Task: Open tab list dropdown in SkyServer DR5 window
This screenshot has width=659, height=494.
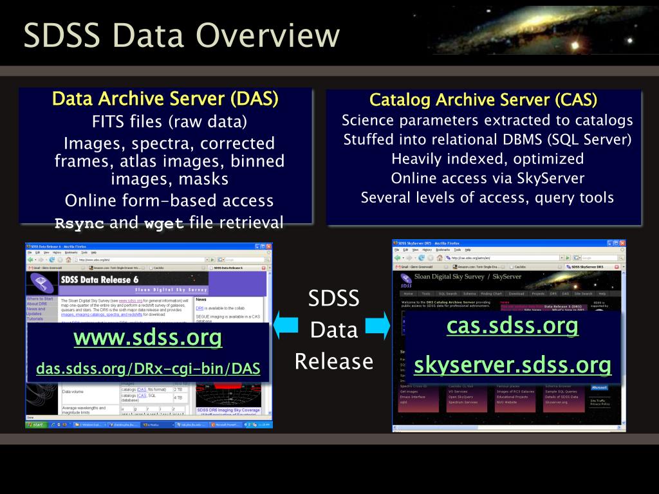Action: click(623, 267)
